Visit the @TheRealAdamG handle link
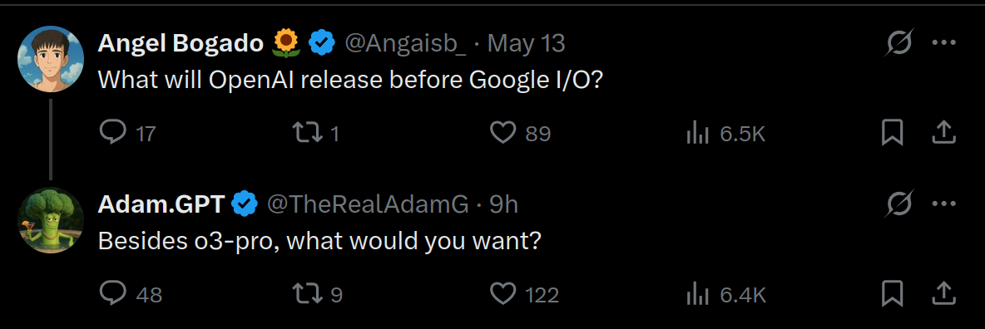 [368, 204]
